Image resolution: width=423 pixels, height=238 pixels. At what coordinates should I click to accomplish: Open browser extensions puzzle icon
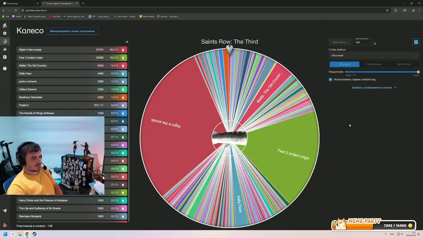coord(396,10)
